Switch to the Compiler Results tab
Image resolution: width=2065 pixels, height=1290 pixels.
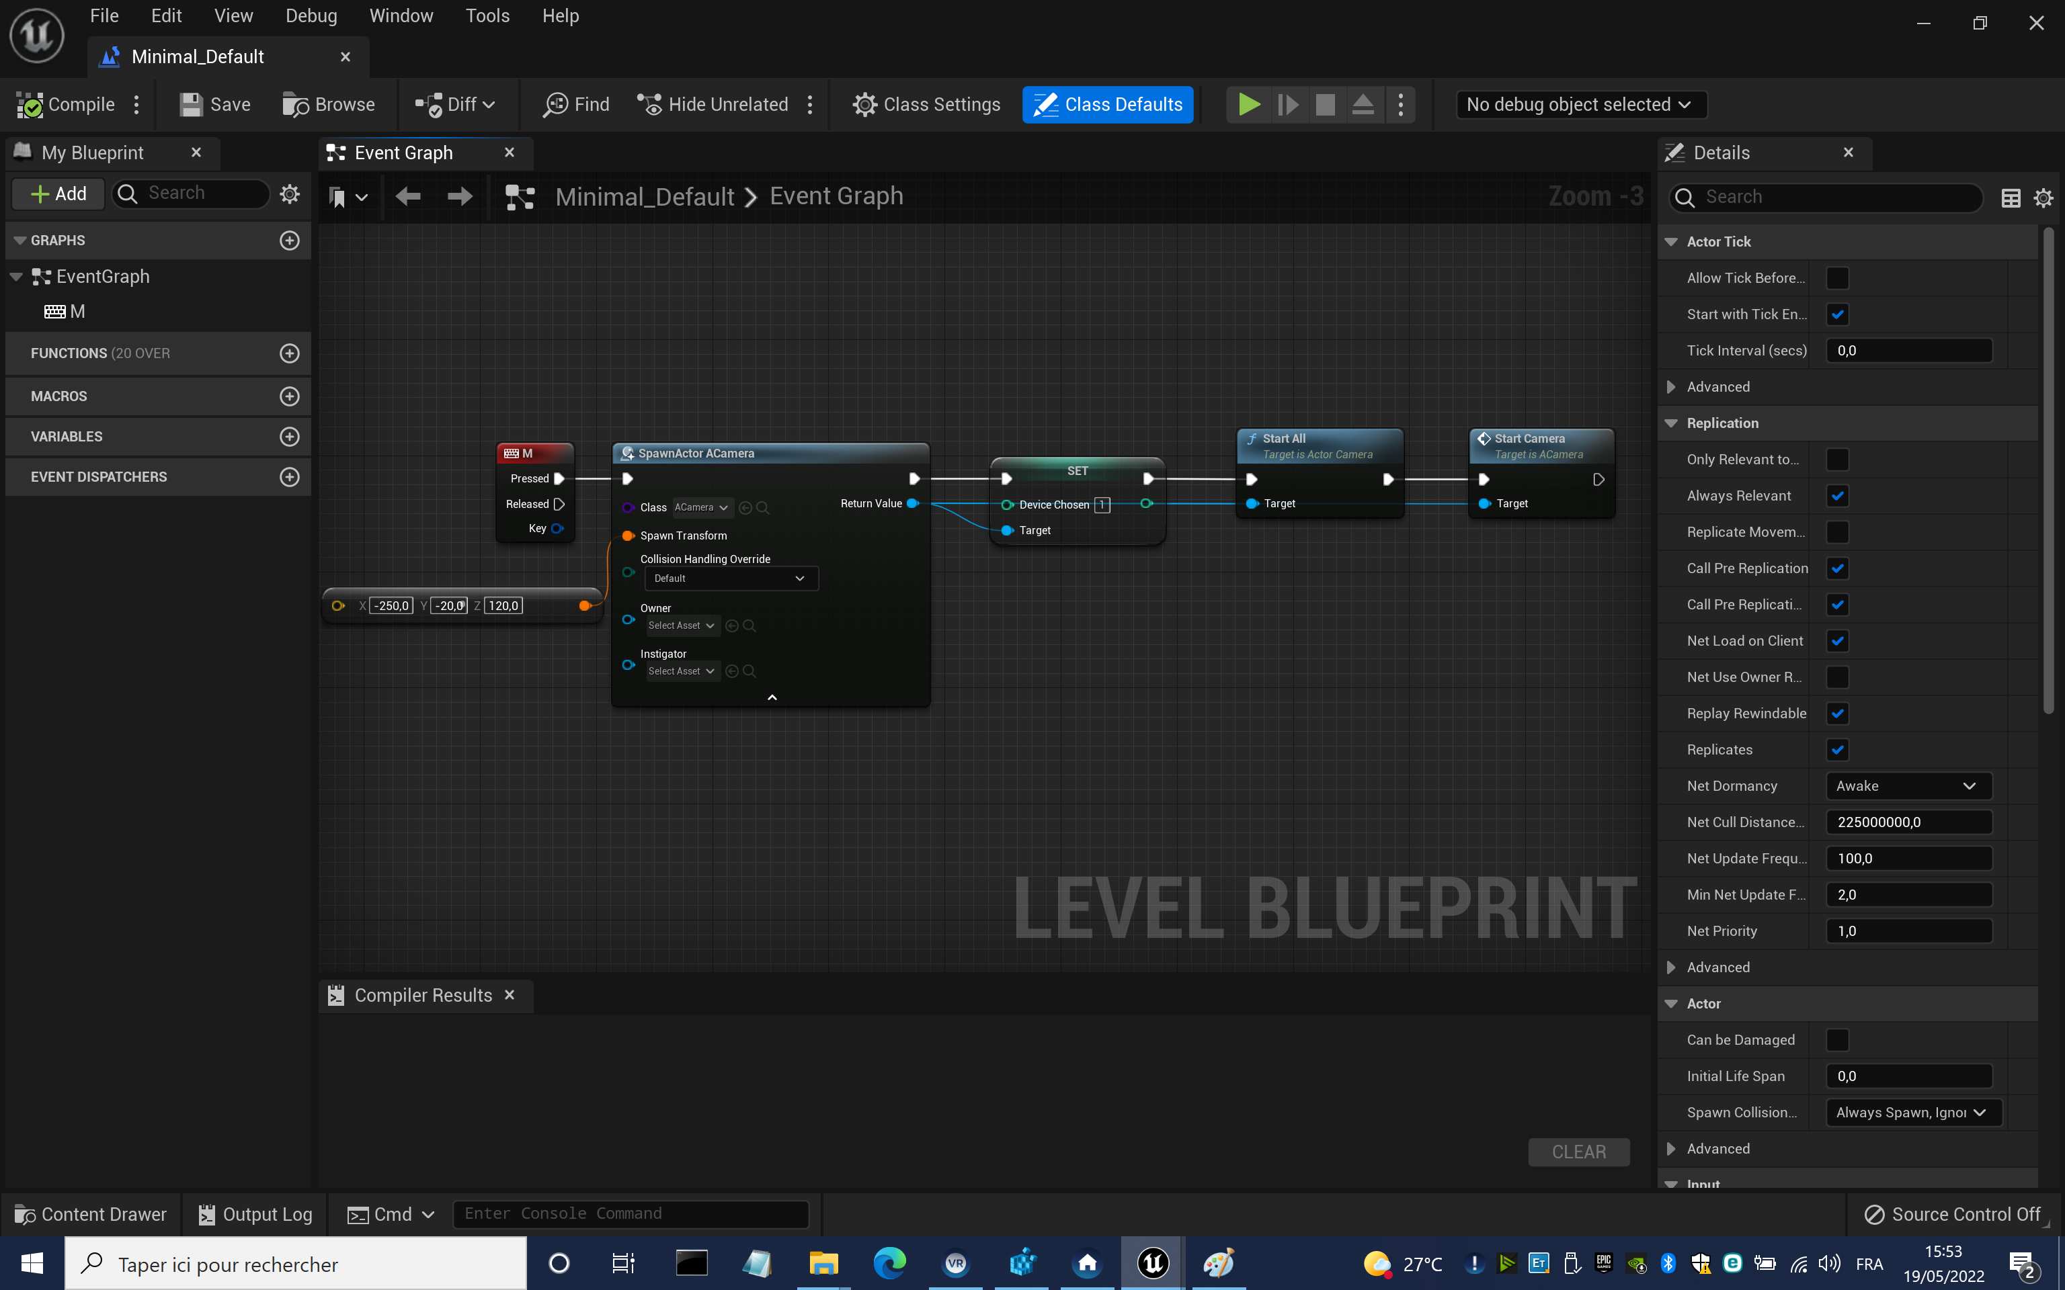click(421, 995)
